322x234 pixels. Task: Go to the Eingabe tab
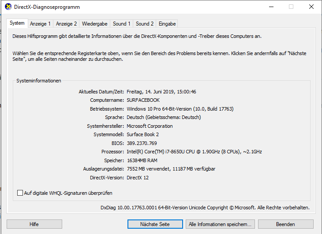click(167, 24)
